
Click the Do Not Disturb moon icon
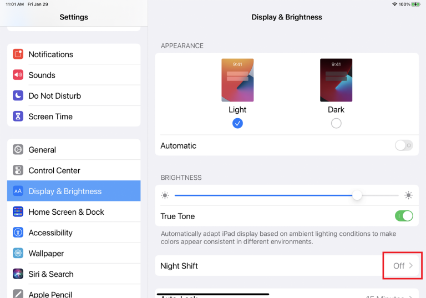point(18,95)
